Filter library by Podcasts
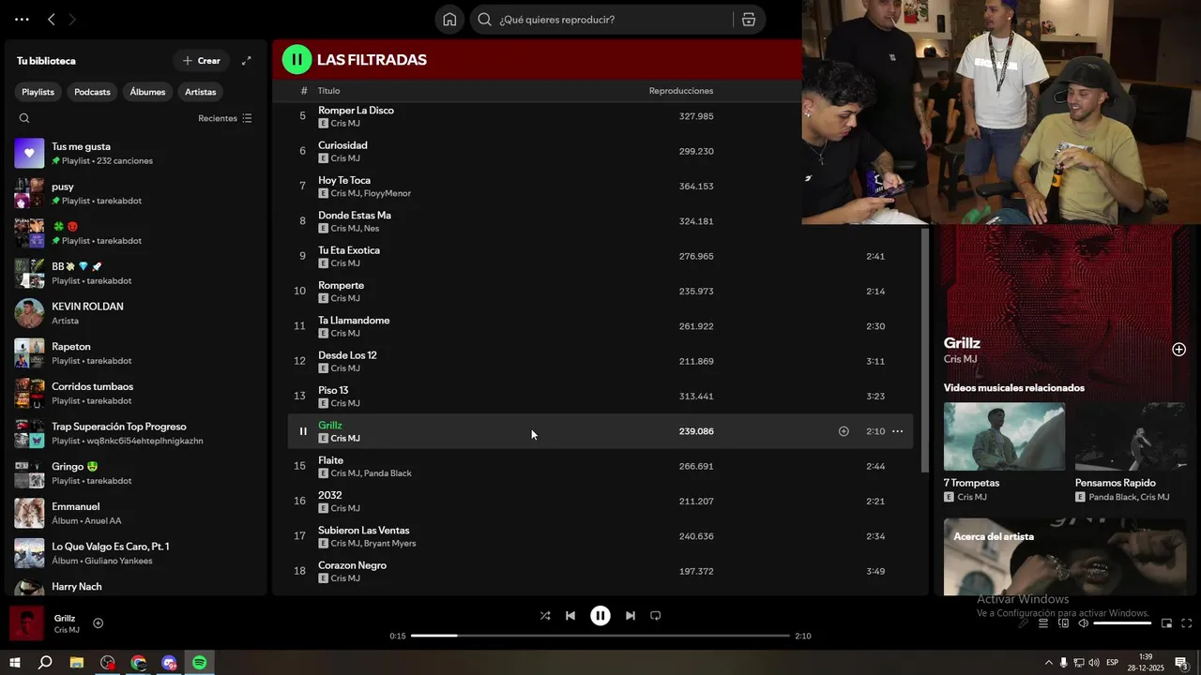 click(92, 92)
